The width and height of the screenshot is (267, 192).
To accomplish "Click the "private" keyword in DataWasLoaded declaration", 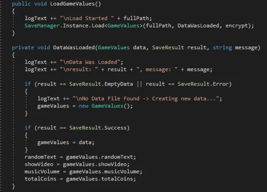I will [x=23, y=48].
